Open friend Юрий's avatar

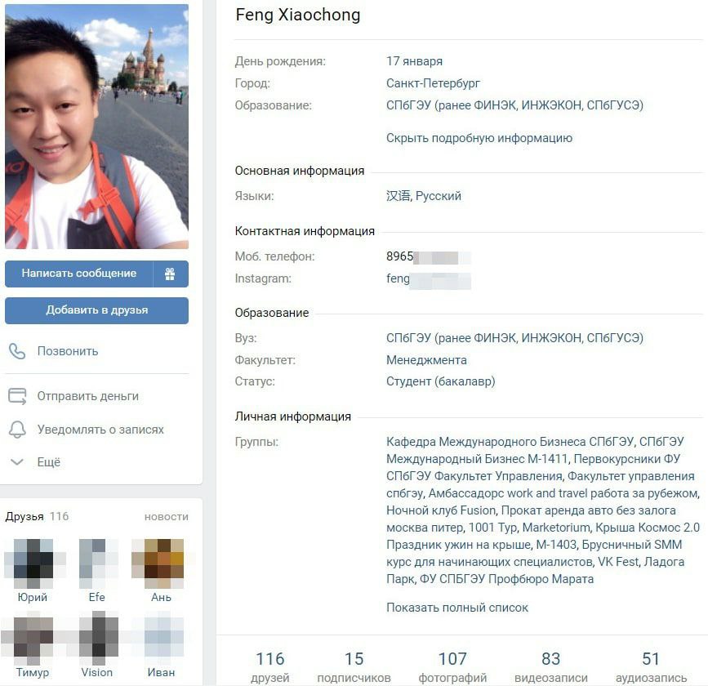click(33, 563)
